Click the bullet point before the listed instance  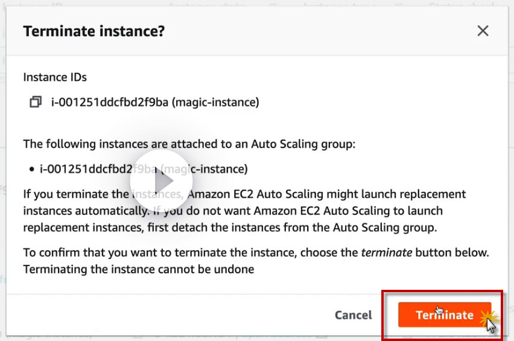(x=31, y=170)
